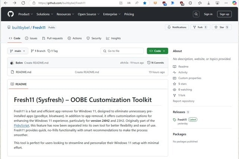Click the browser address bar URL

pos(62,3)
